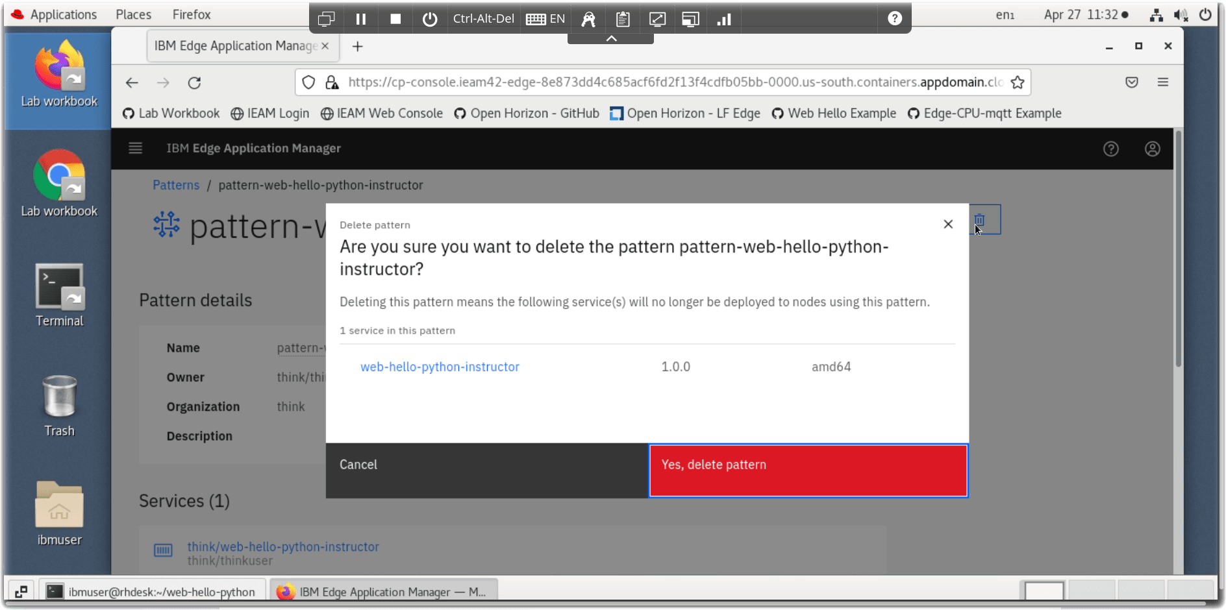
Task: Click the browser Forward arrow
Action: (x=163, y=82)
